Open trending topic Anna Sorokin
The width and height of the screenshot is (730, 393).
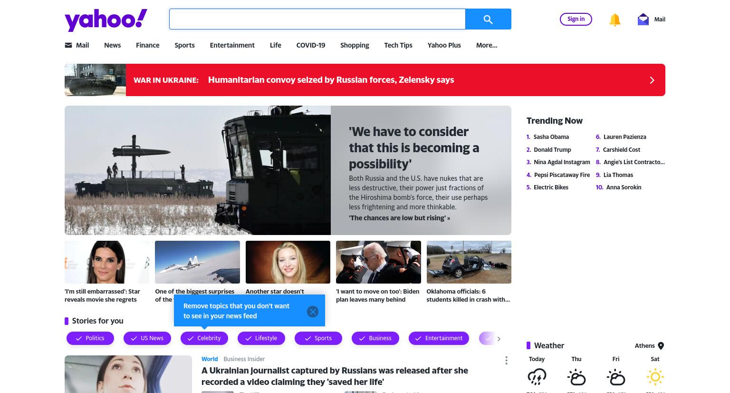(624, 187)
